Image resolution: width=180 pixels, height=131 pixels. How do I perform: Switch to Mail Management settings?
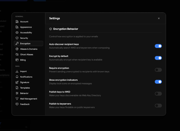[28, 99]
